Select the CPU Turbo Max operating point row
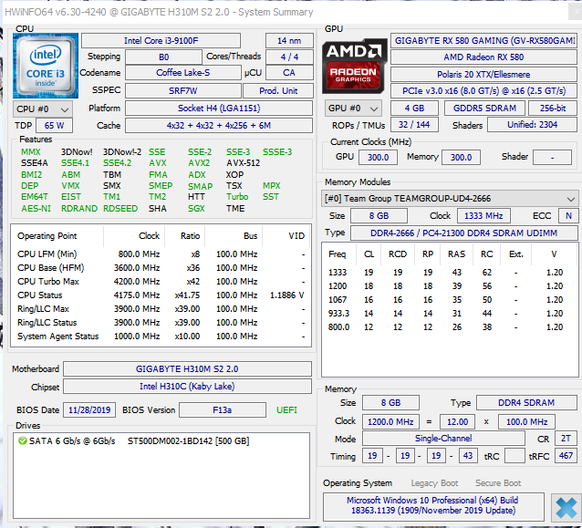Screen dimensions: 582x528 click(x=160, y=281)
